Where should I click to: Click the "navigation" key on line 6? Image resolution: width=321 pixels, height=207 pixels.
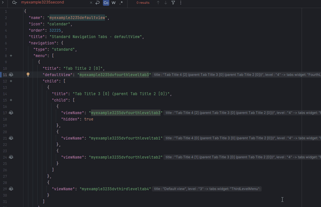pos(43,43)
